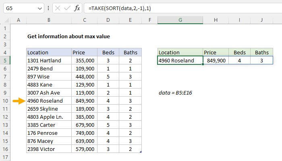Click price cell '749,000'

pyautogui.click(x=84, y=133)
